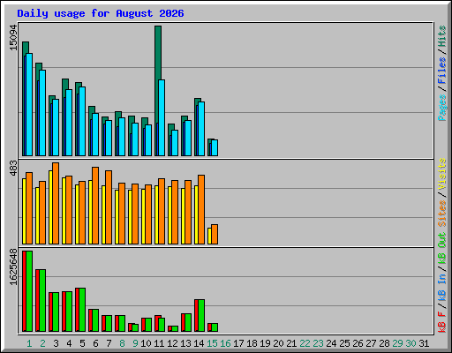Click the 'kB F' legend label

click(x=442, y=321)
